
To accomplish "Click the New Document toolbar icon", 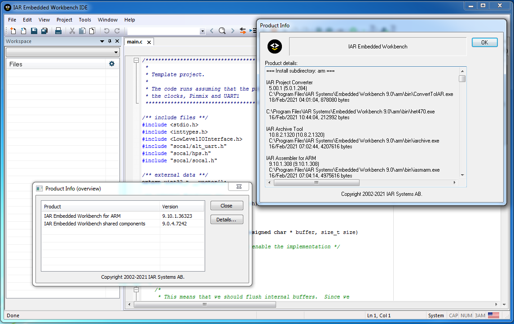I will pos(13,31).
